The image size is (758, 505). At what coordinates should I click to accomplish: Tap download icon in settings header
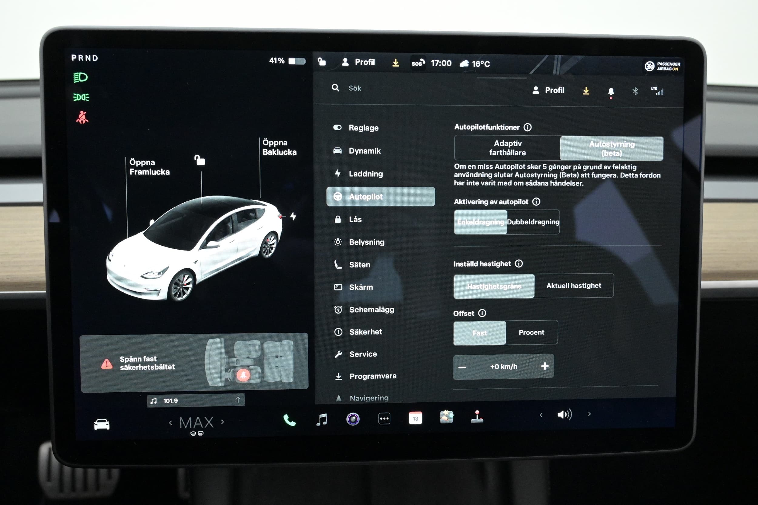(586, 91)
